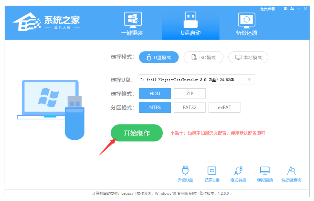This screenshot has height=201, width=314.
Task: Choose the 本地模式 local mode
Action: 248,58
